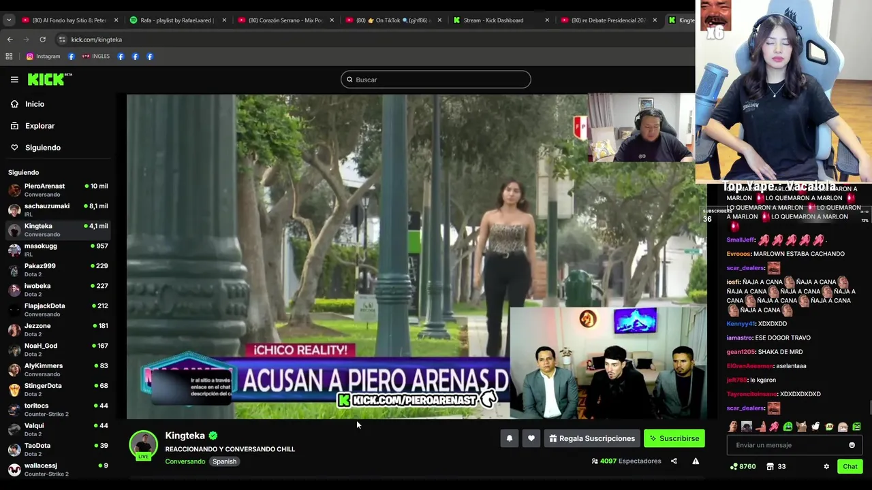The height and width of the screenshot is (490, 872).
Task: Open Noah_God channel in sidebar
Action: [58, 350]
